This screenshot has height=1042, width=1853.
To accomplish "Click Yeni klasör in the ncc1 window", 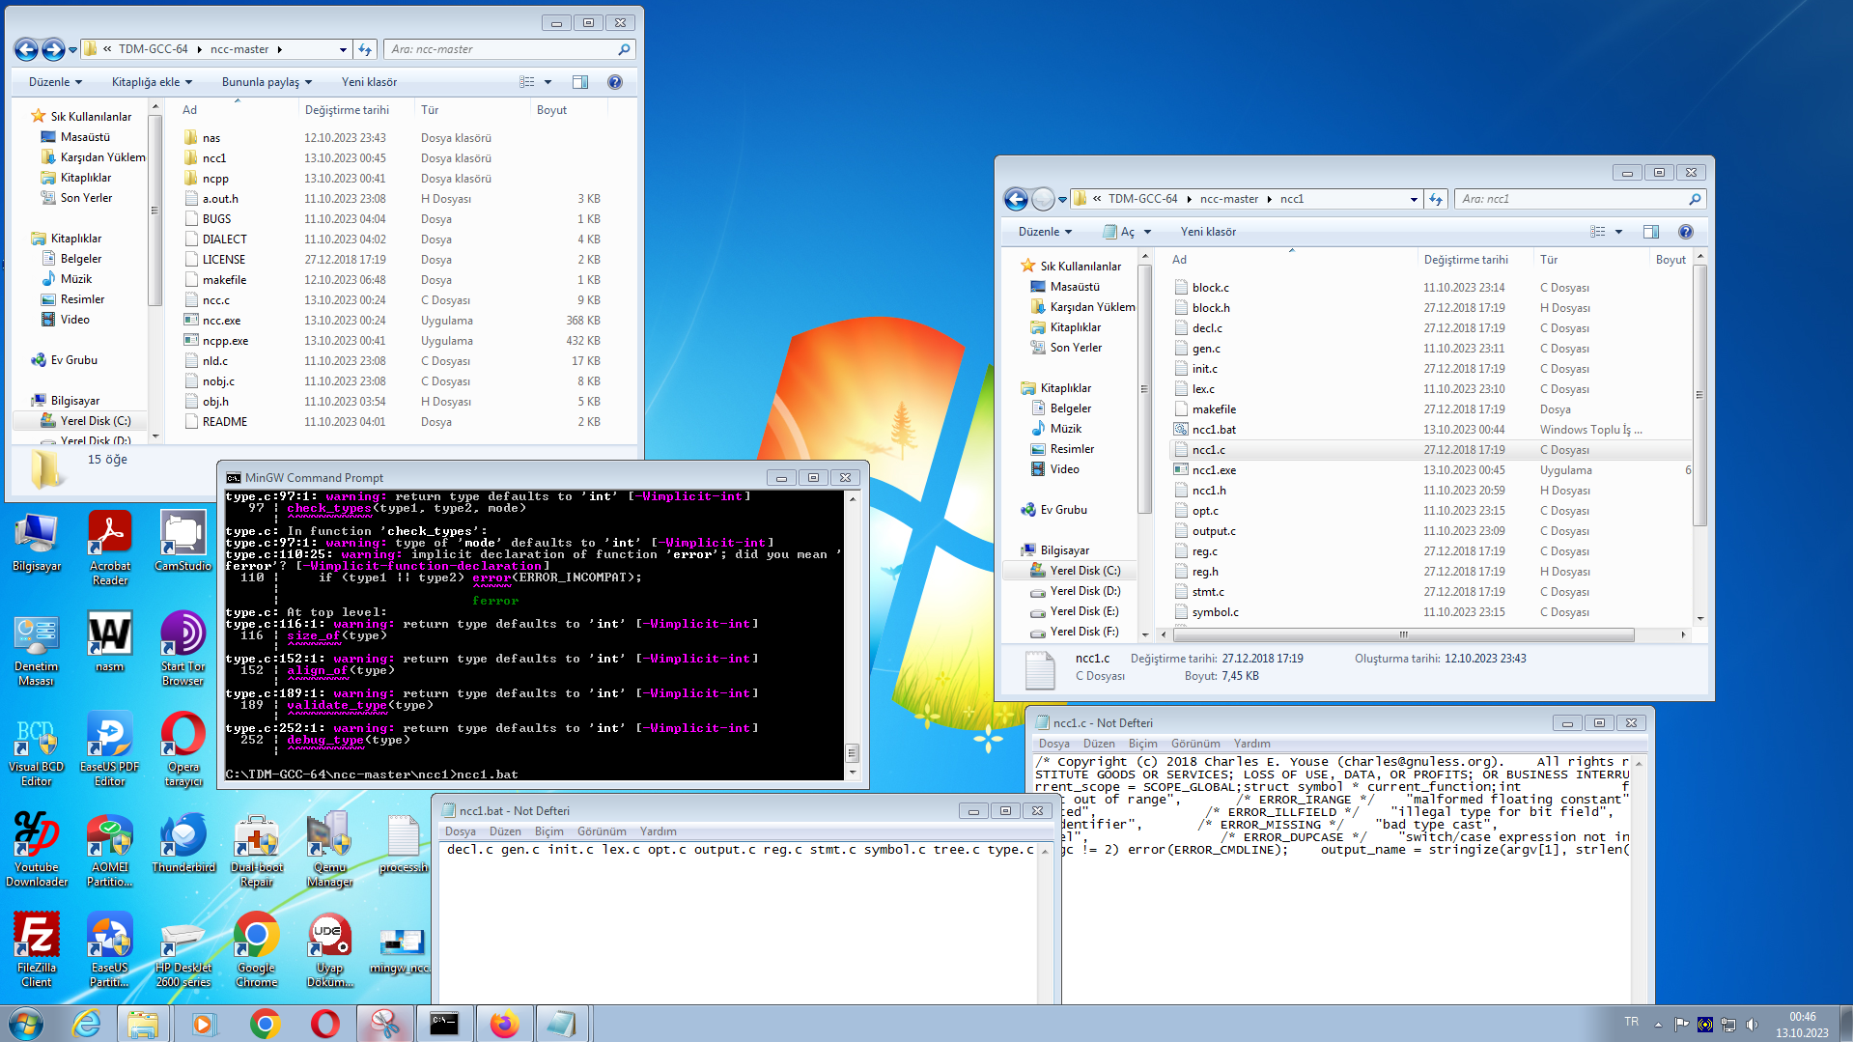I will [1207, 232].
